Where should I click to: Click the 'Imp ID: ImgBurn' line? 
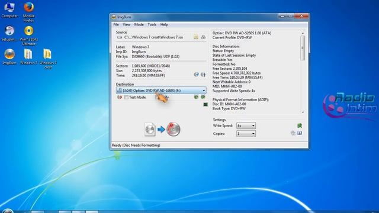[x=131, y=51]
